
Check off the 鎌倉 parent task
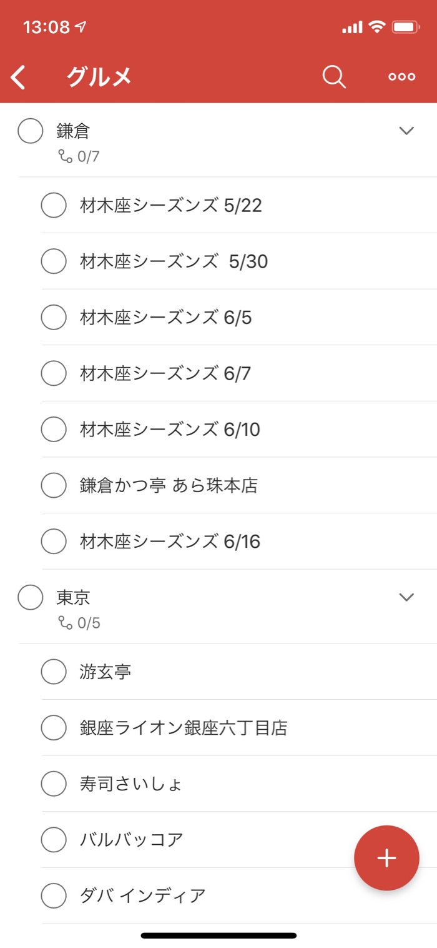click(31, 131)
